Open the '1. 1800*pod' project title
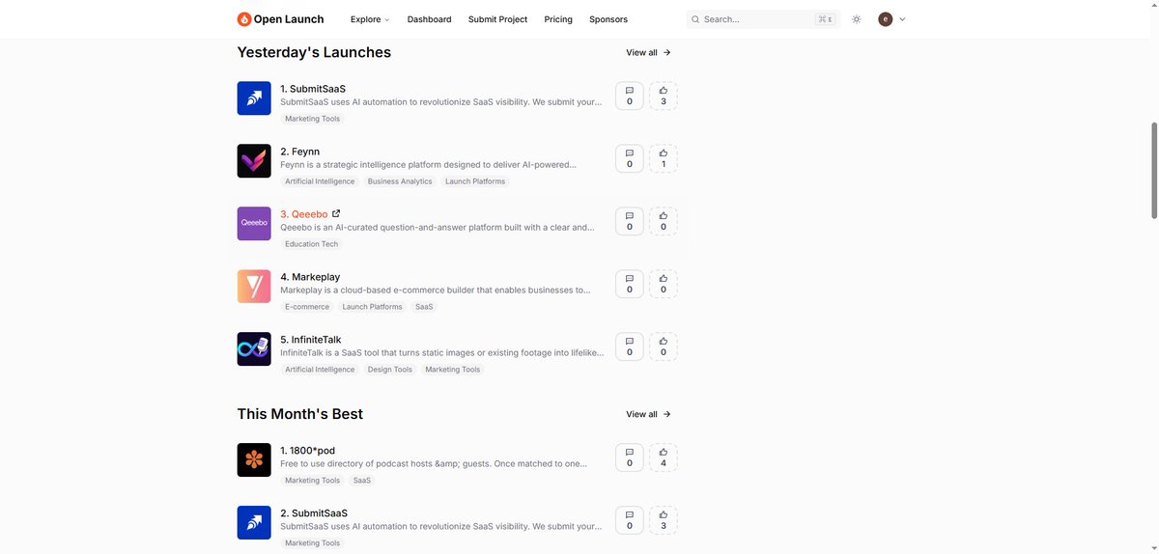The image size is (1159, 554). click(x=307, y=451)
